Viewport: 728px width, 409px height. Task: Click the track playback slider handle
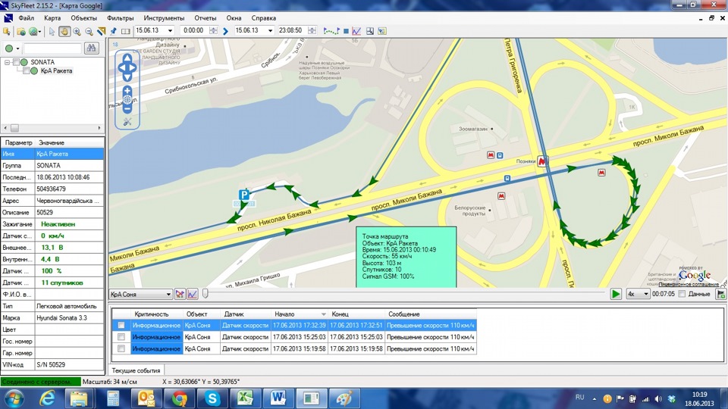point(206,294)
